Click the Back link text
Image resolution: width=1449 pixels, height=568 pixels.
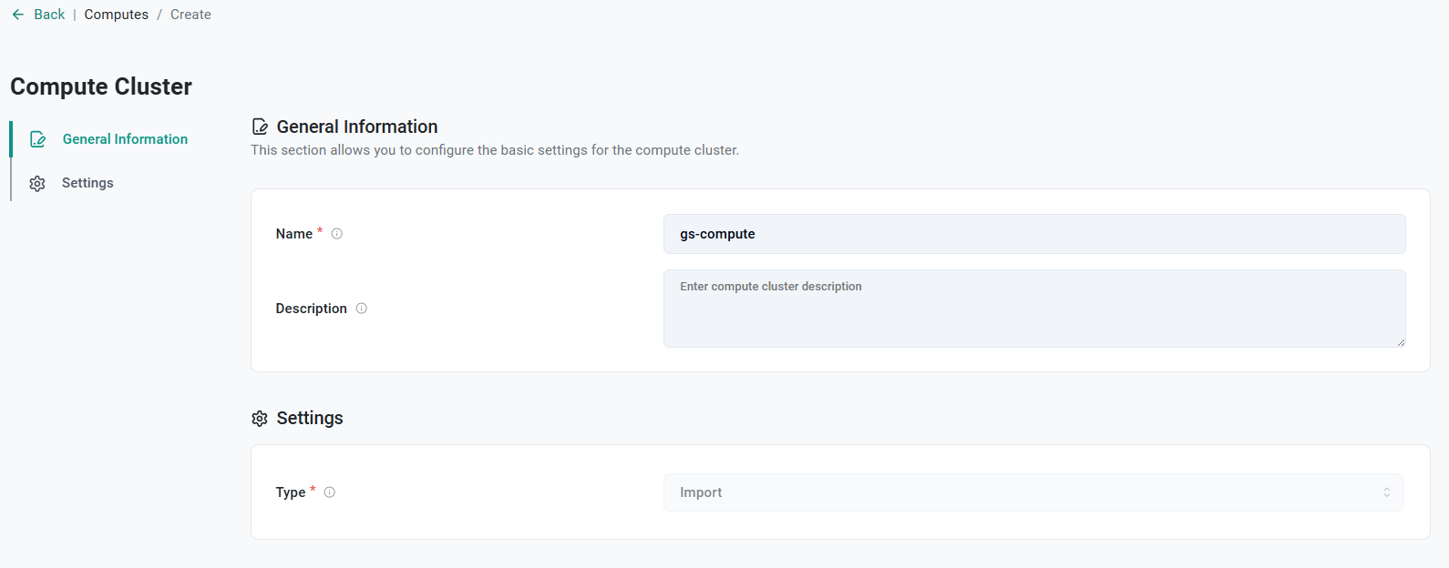(x=49, y=15)
